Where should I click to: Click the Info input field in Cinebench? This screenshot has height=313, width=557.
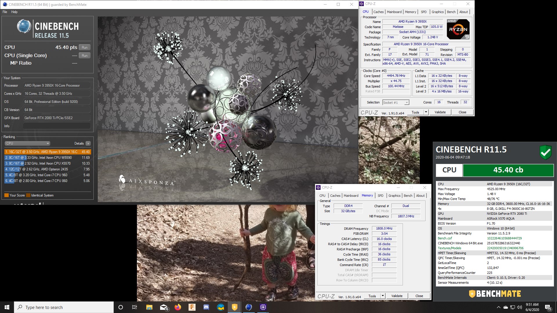(57, 126)
